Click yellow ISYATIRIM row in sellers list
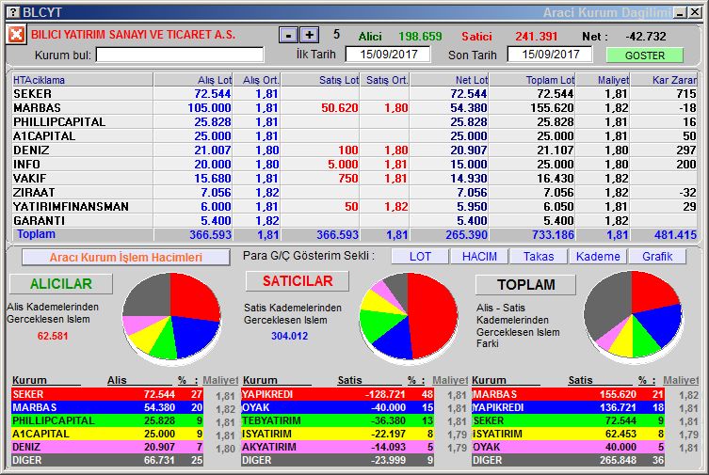The width and height of the screenshot is (709, 475). coord(337,434)
